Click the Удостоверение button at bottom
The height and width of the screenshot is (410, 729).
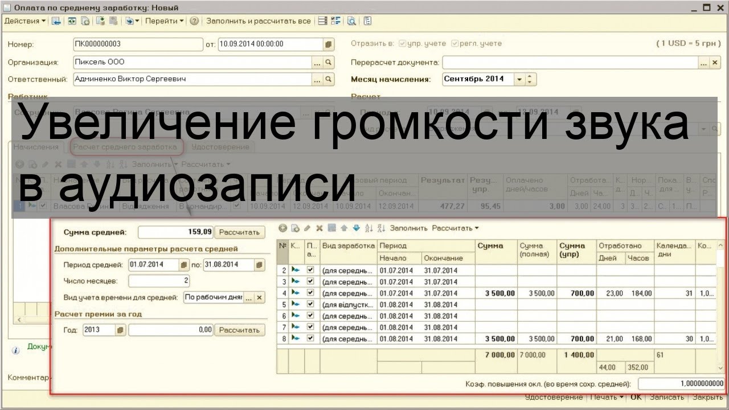pyautogui.click(x=554, y=397)
